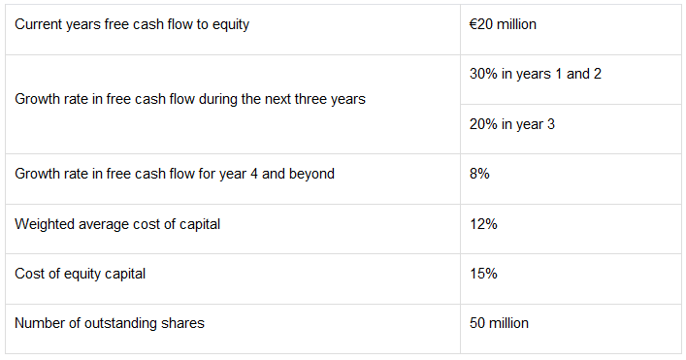Image resolution: width=686 pixels, height=360 pixels.
Task: Click the 'Cost of equity capital' label
Action: (81, 274)
